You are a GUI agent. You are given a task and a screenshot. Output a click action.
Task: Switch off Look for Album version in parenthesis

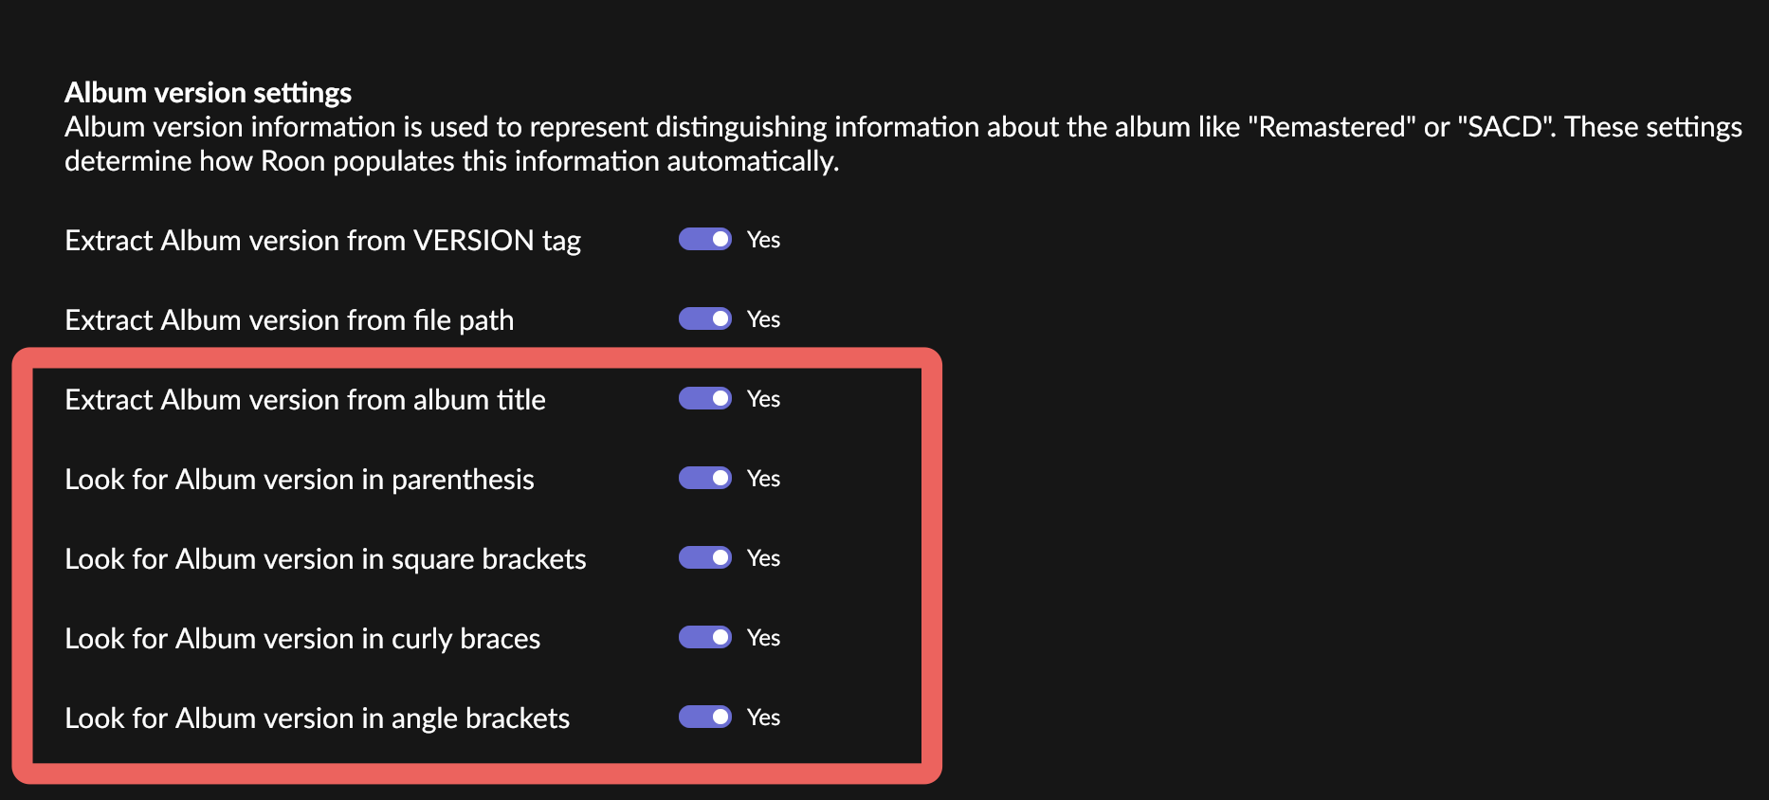coord(704,478)
